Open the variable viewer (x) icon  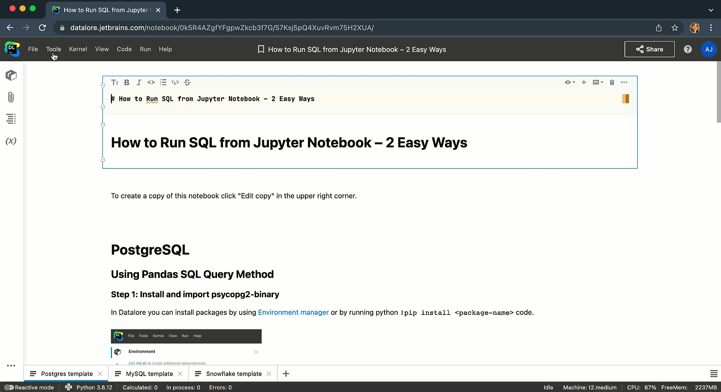(x=11, y=141)
